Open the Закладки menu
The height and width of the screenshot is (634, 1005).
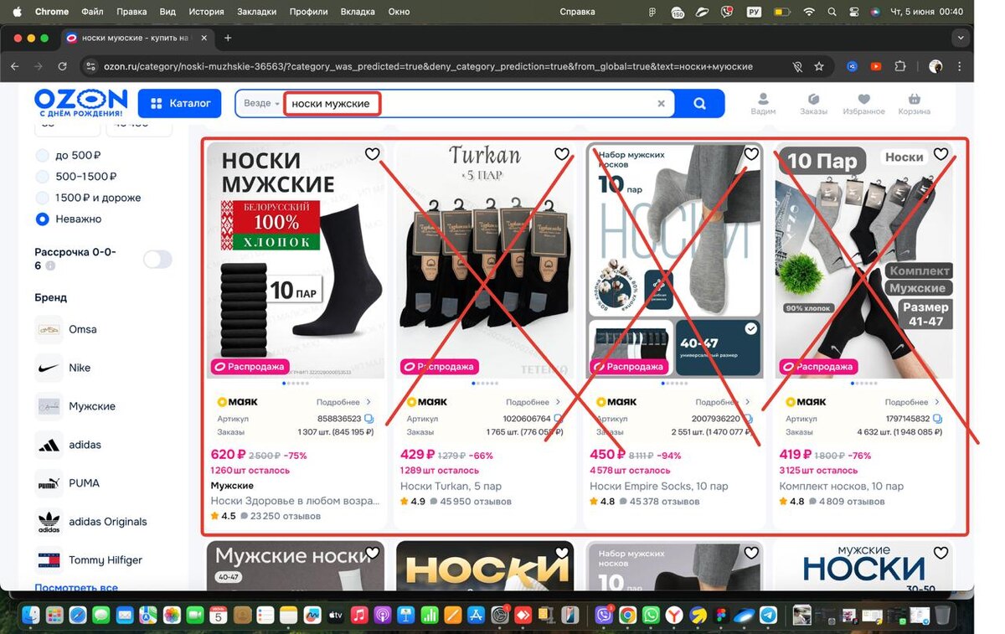[x=256, y=12]
